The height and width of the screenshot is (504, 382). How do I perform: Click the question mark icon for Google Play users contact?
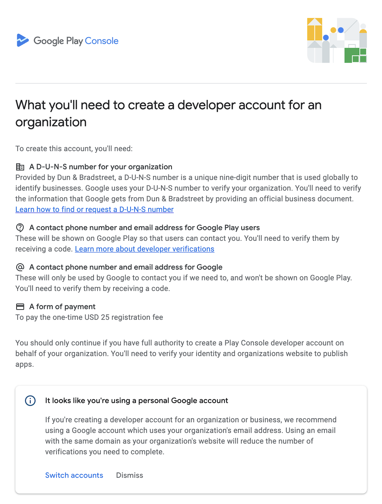(x=20, y=228)
